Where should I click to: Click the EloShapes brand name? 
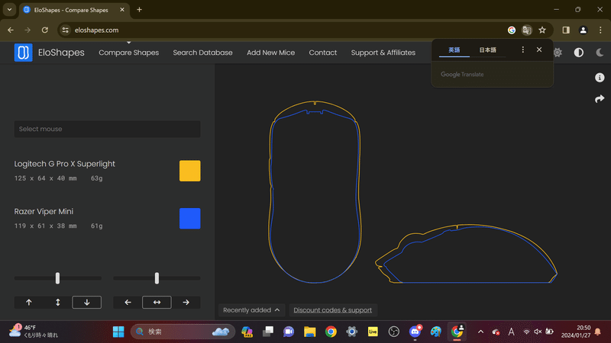61,53
